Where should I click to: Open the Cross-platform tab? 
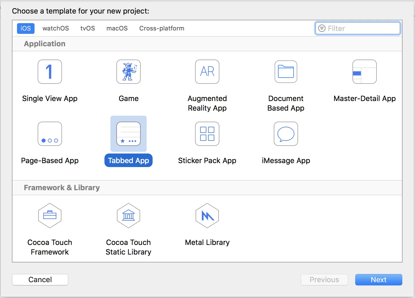pyautogui.click(x=162, y=29)
